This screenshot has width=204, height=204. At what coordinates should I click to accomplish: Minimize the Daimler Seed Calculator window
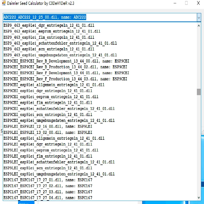pos(175,3)
